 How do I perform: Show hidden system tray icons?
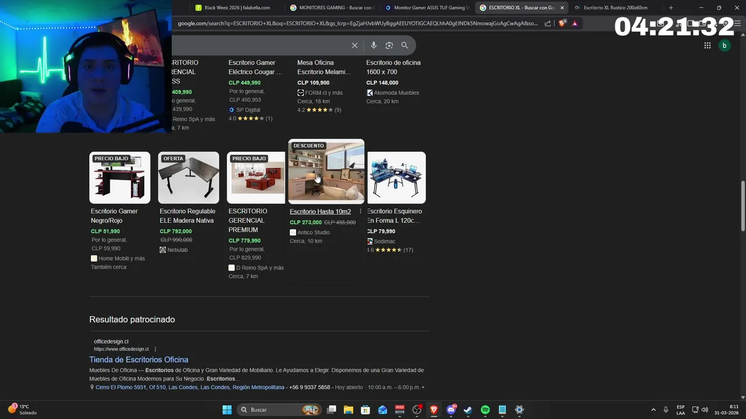653,410
